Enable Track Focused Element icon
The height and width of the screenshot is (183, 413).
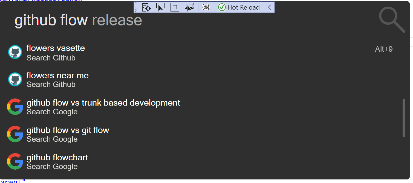[189, 7]
